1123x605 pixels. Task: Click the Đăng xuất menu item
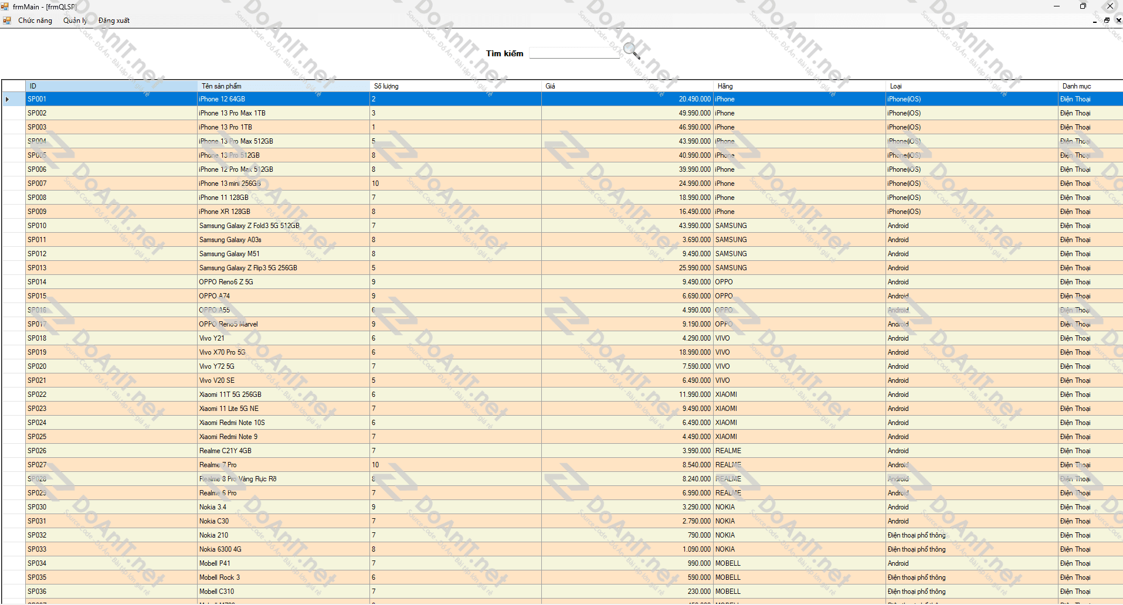click(x=114, y=21)
